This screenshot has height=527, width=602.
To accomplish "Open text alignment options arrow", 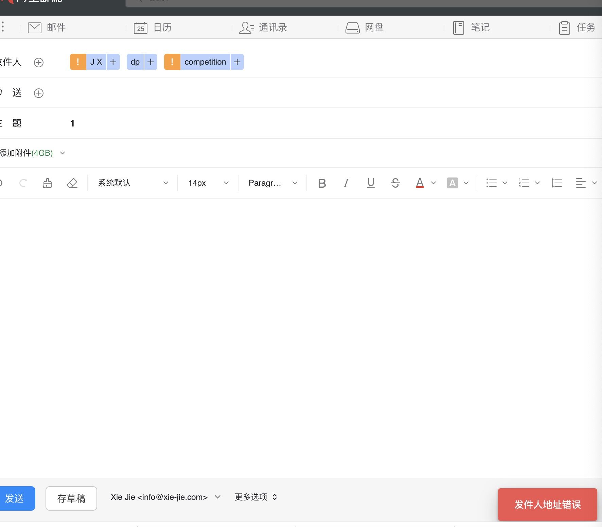I will 595,183.
